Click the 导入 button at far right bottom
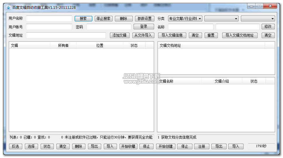 [x=236, y=146]
